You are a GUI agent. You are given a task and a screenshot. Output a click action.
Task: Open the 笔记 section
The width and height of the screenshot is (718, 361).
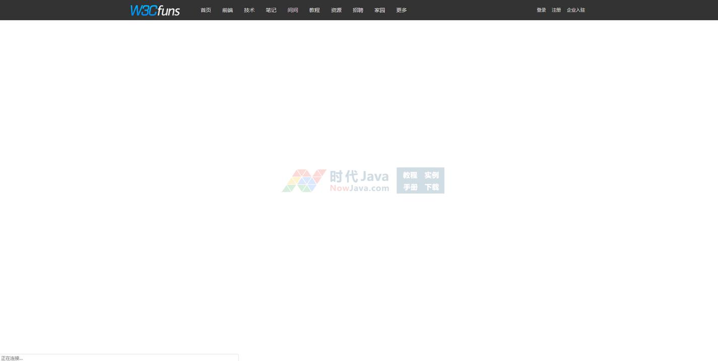(271, 10)
